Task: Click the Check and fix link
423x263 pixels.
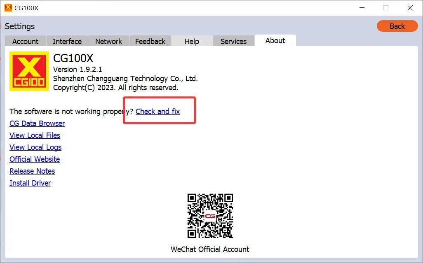Action: [x=157, y=112]
